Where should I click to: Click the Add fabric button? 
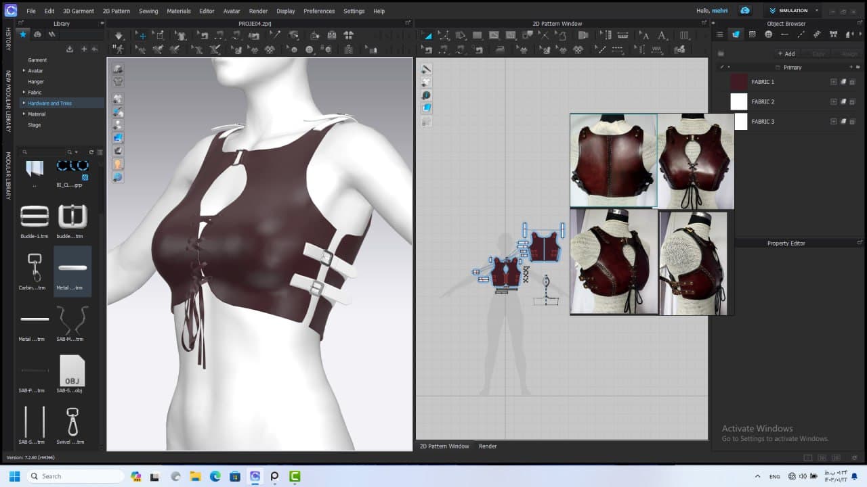point(786,53)
